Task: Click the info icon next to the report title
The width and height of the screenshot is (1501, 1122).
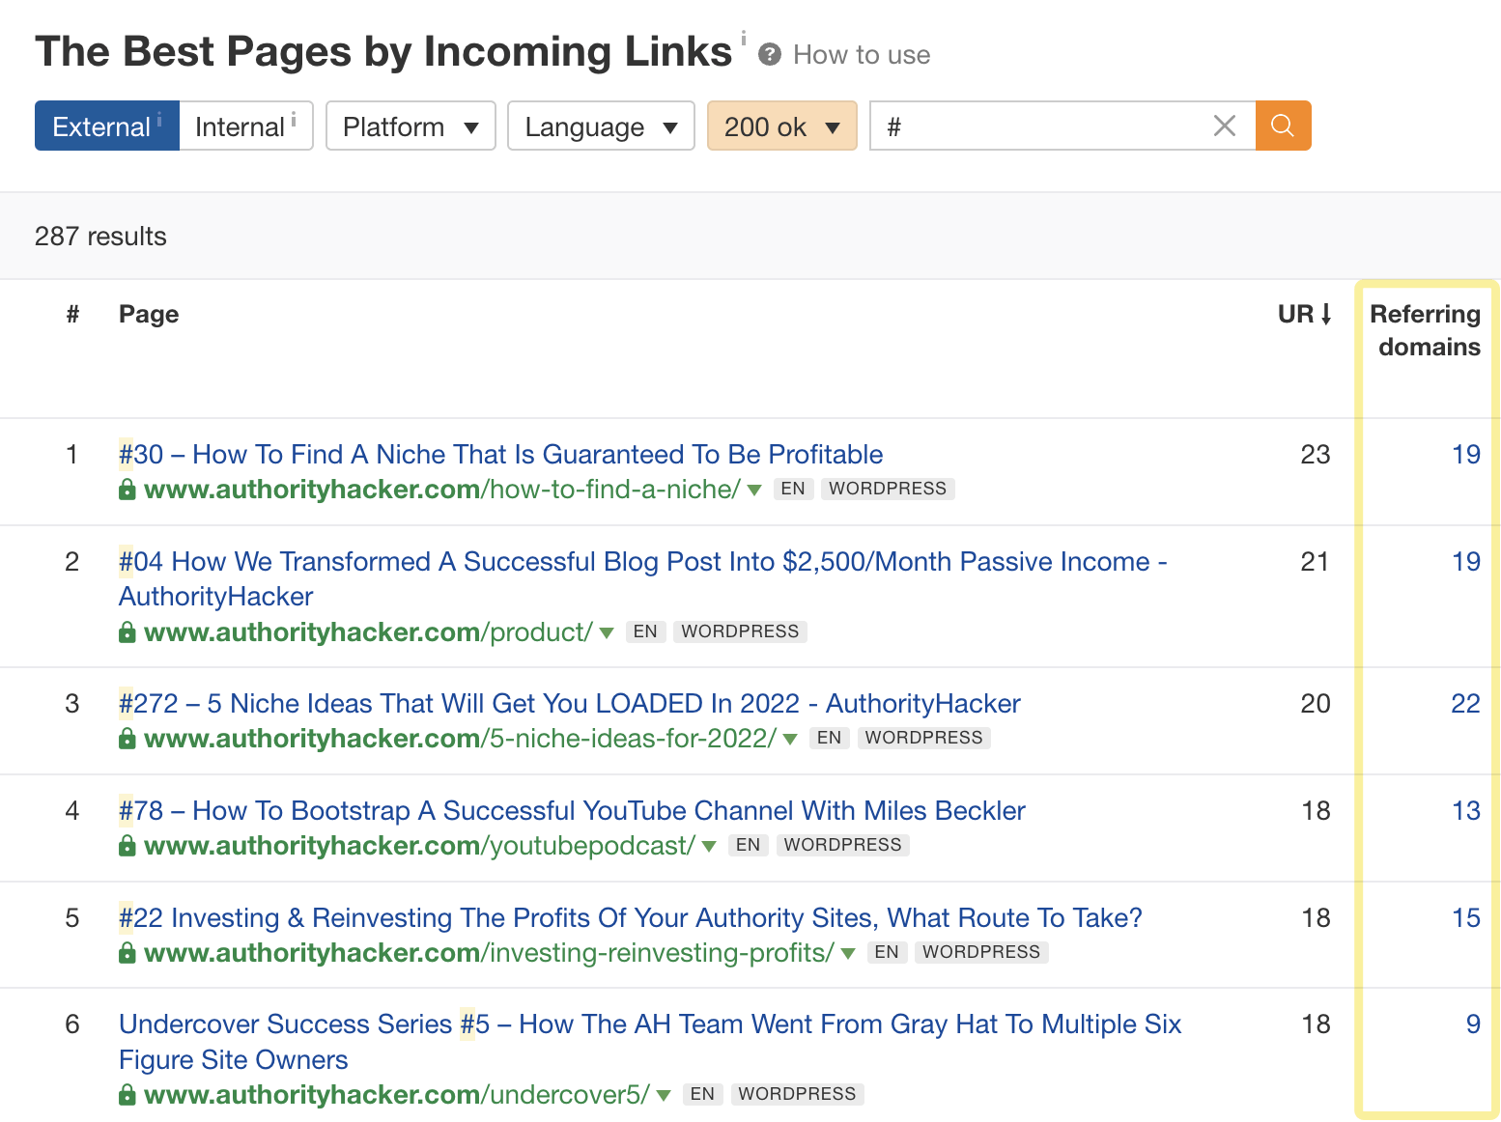Action: click(743, 39)
